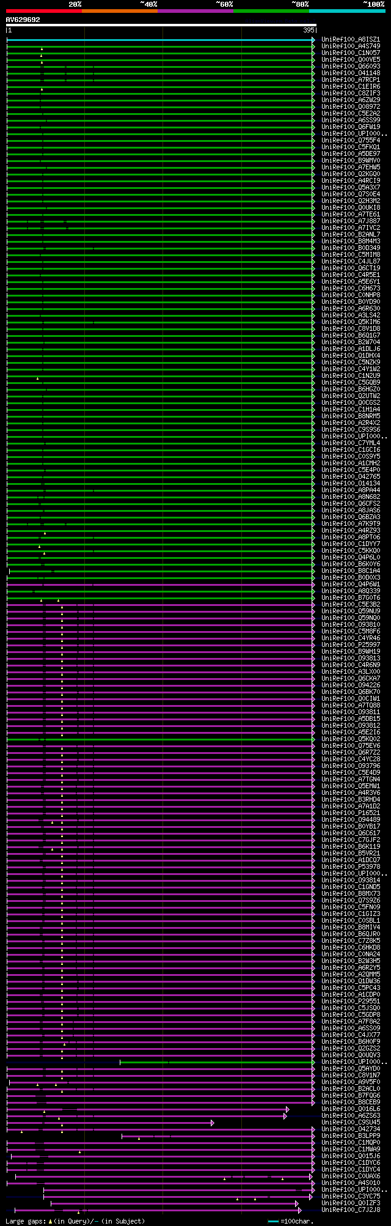391x1226 pixels.
Task: Open hit UniRef100_Q016L6
Action: 351,1109
